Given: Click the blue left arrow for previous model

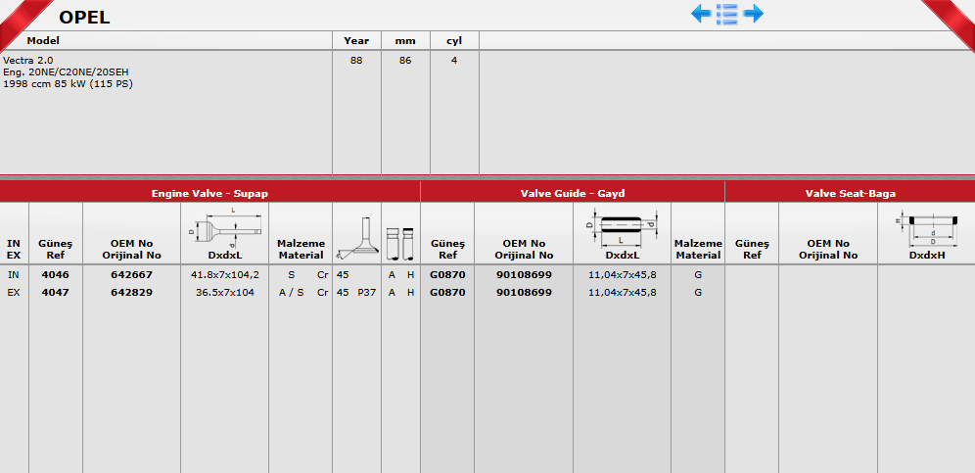Looking at the screenshot, I should coord(701,14).
